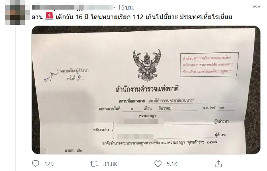Image resolution: width=267 pixels, height=171 pixels.
Task: Click the Garuda emblem in the photo
Action: pyautogui.click(x=147, y=65)
